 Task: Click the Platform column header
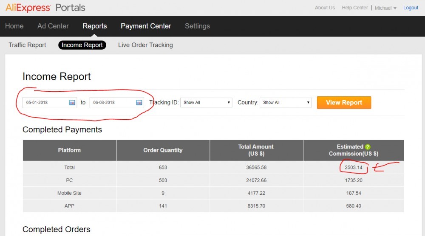point(69,150)
